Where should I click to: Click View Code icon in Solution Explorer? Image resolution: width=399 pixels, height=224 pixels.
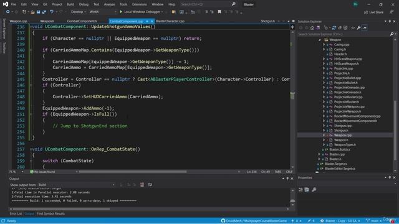tap(353, 27)
